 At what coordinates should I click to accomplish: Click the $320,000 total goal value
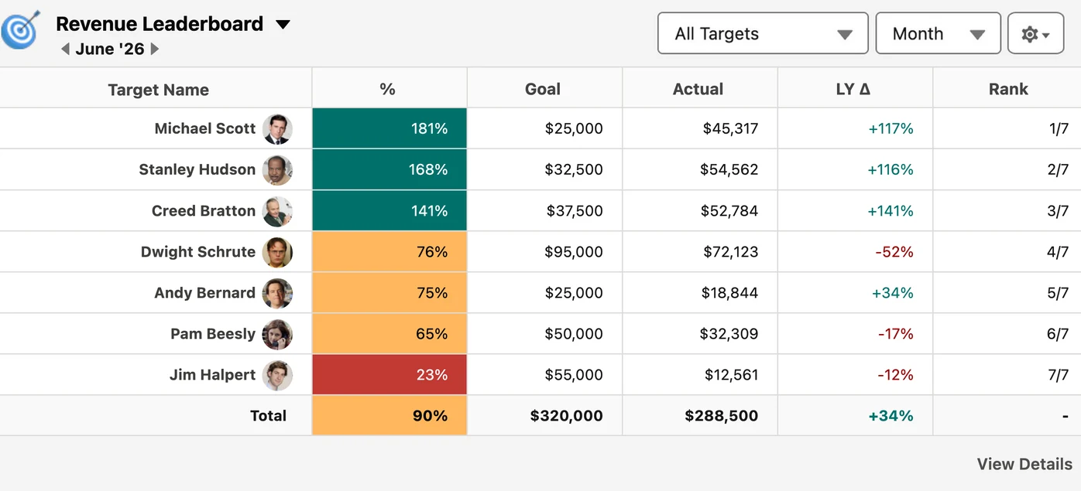[x=566, y=415]
